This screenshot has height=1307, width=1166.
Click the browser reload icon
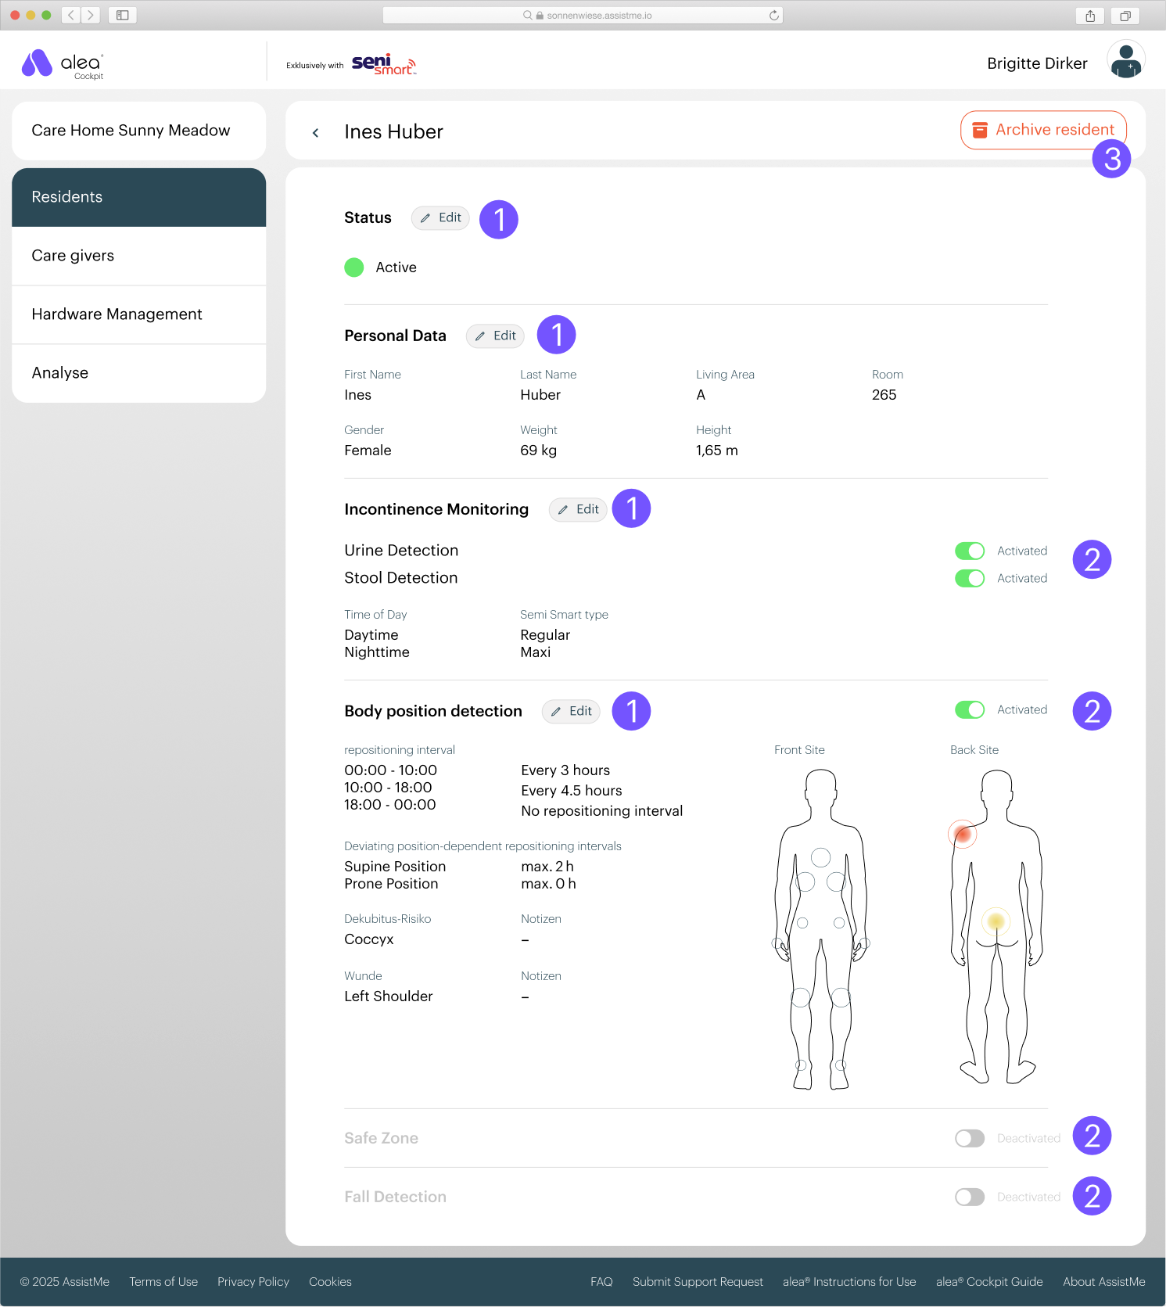(x=773, y=16)
